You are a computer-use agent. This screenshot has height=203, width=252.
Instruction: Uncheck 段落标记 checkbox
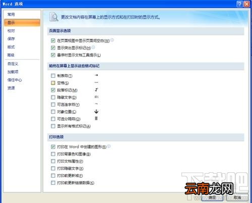pos(53,90)
